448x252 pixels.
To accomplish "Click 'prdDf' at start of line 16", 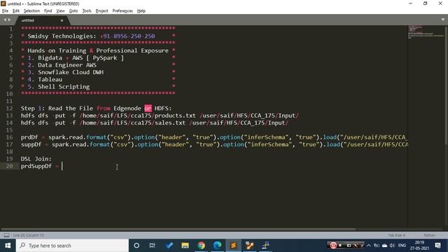I will (29, 137).
